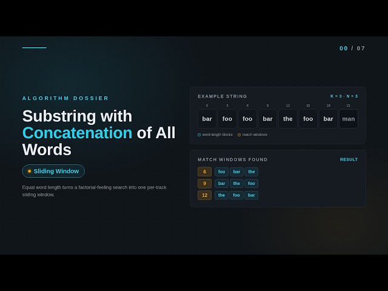Image resolution: width=388 pixels, height=291 pixels.
Task: Select the 'bar' block under index 9
Action: click(x=267, y=119)
